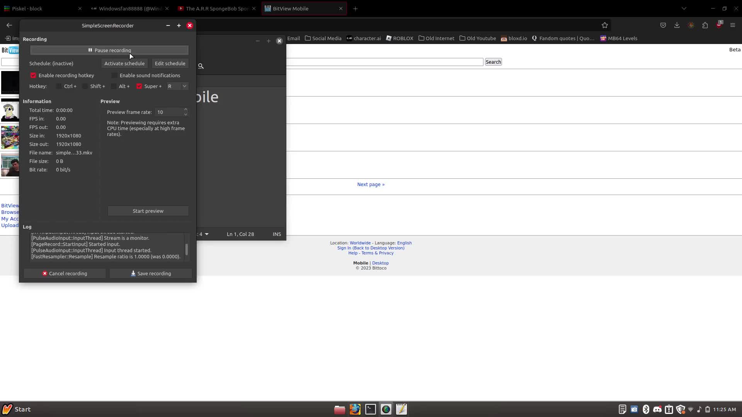Click the search magnifier icon in the text editor
Viewport: 742px width, 417px height.
click(x=201, y=66)
